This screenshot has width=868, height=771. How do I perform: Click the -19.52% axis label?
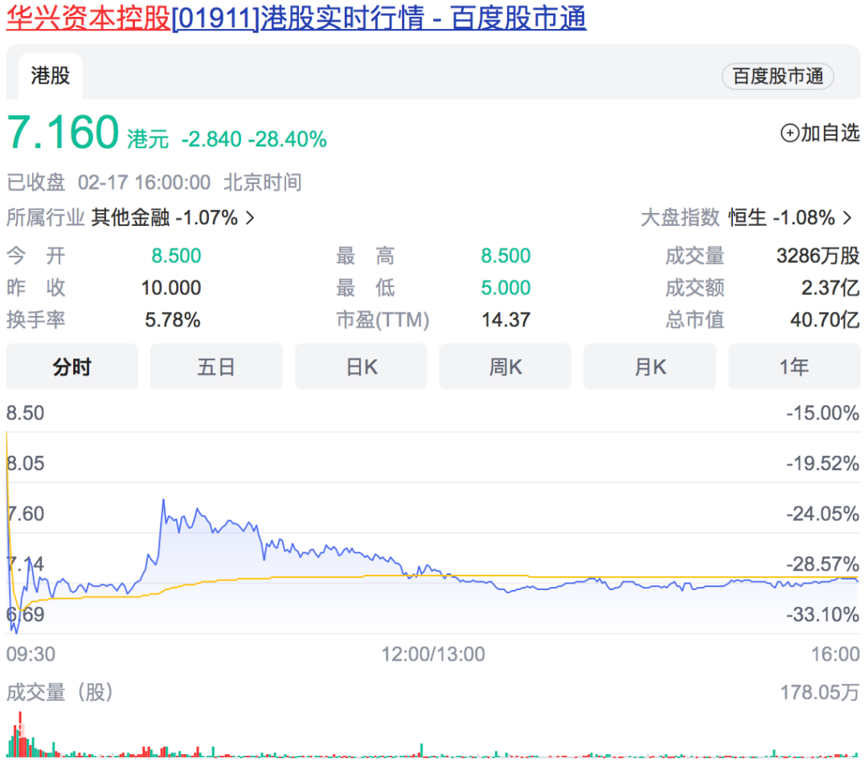click(x=823, y=464)
